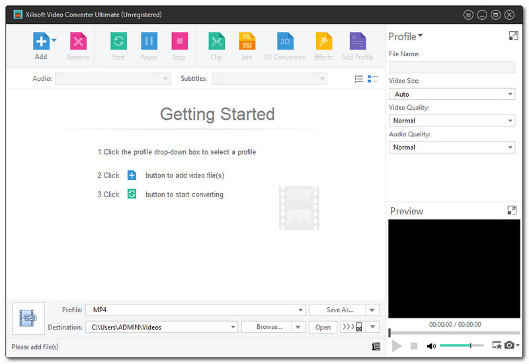Viewport: 529px width, 364px height.
Task: Take a snapshot with camera icon
Action: coord(509,345)
